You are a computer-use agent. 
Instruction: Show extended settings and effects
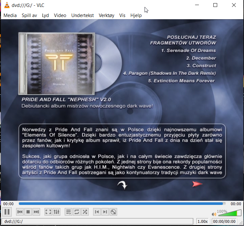[57, 212]
